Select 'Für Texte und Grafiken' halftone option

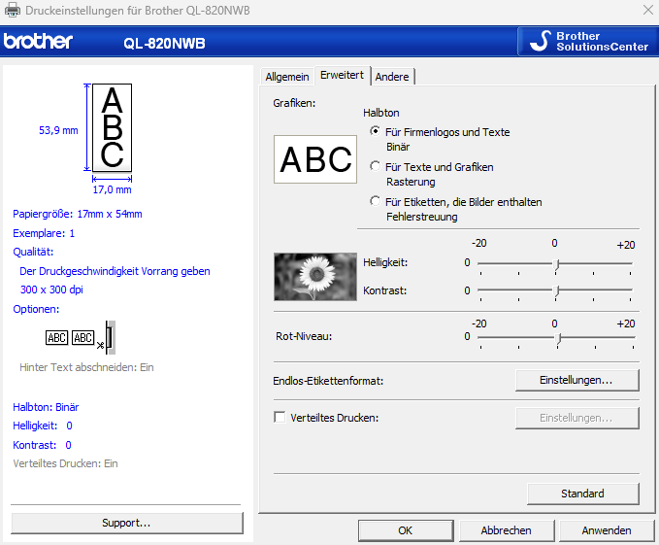(376, 166)
